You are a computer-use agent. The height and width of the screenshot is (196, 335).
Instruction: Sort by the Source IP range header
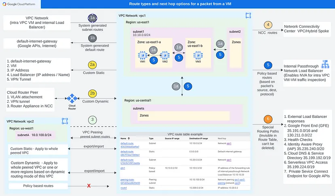tap(172, 138)
